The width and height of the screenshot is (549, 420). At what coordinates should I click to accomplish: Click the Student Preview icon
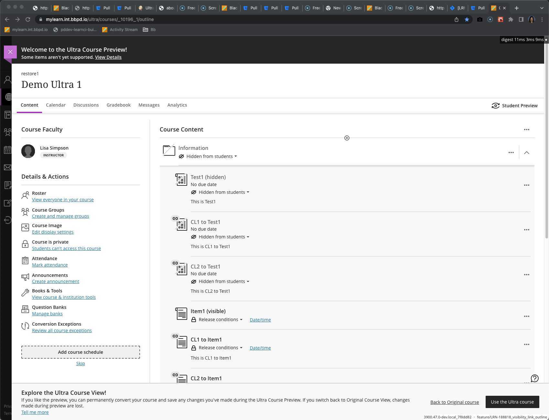[495, 106]
